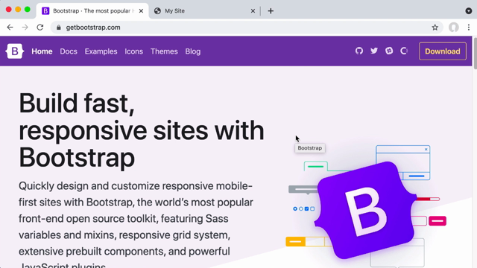477x268 pixels.
Task: Click the Bootstrap logo in navbar
Action: tap(15, 51)
